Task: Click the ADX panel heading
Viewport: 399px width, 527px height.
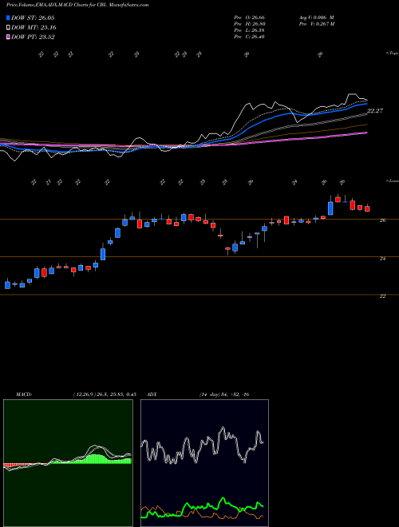Action: pyautogui.click(x=152, y=394)
